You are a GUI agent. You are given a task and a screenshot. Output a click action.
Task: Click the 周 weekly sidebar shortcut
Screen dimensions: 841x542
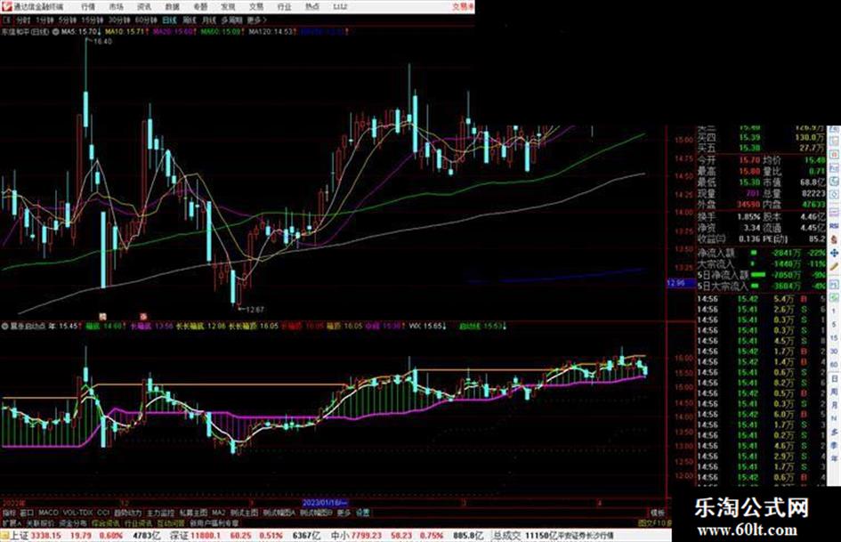(x=834, y=392)
